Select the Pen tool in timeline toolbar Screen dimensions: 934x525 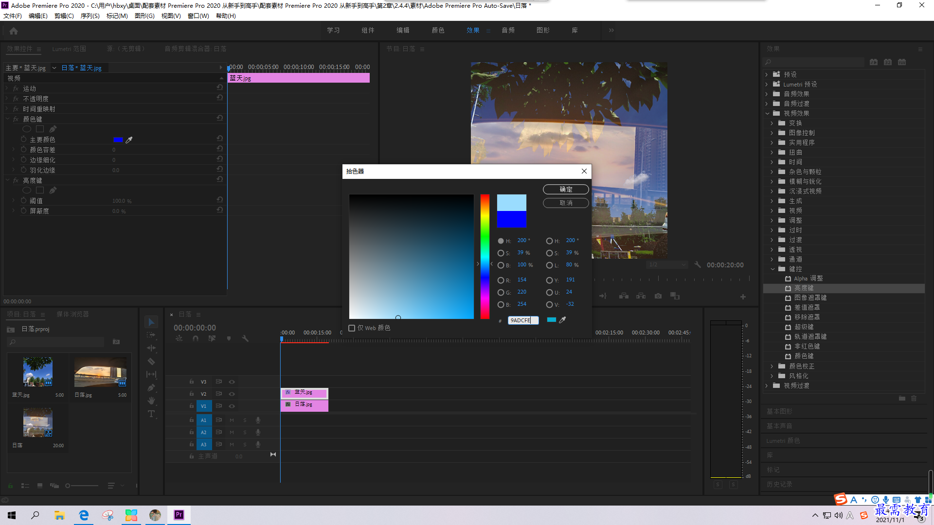tap(151, 387)
